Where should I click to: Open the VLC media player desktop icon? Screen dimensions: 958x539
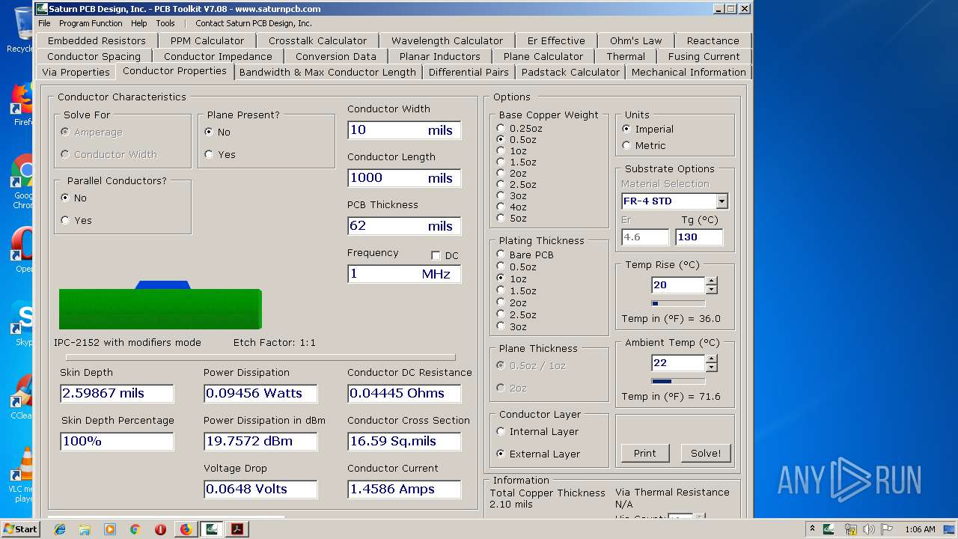[22, 475]
